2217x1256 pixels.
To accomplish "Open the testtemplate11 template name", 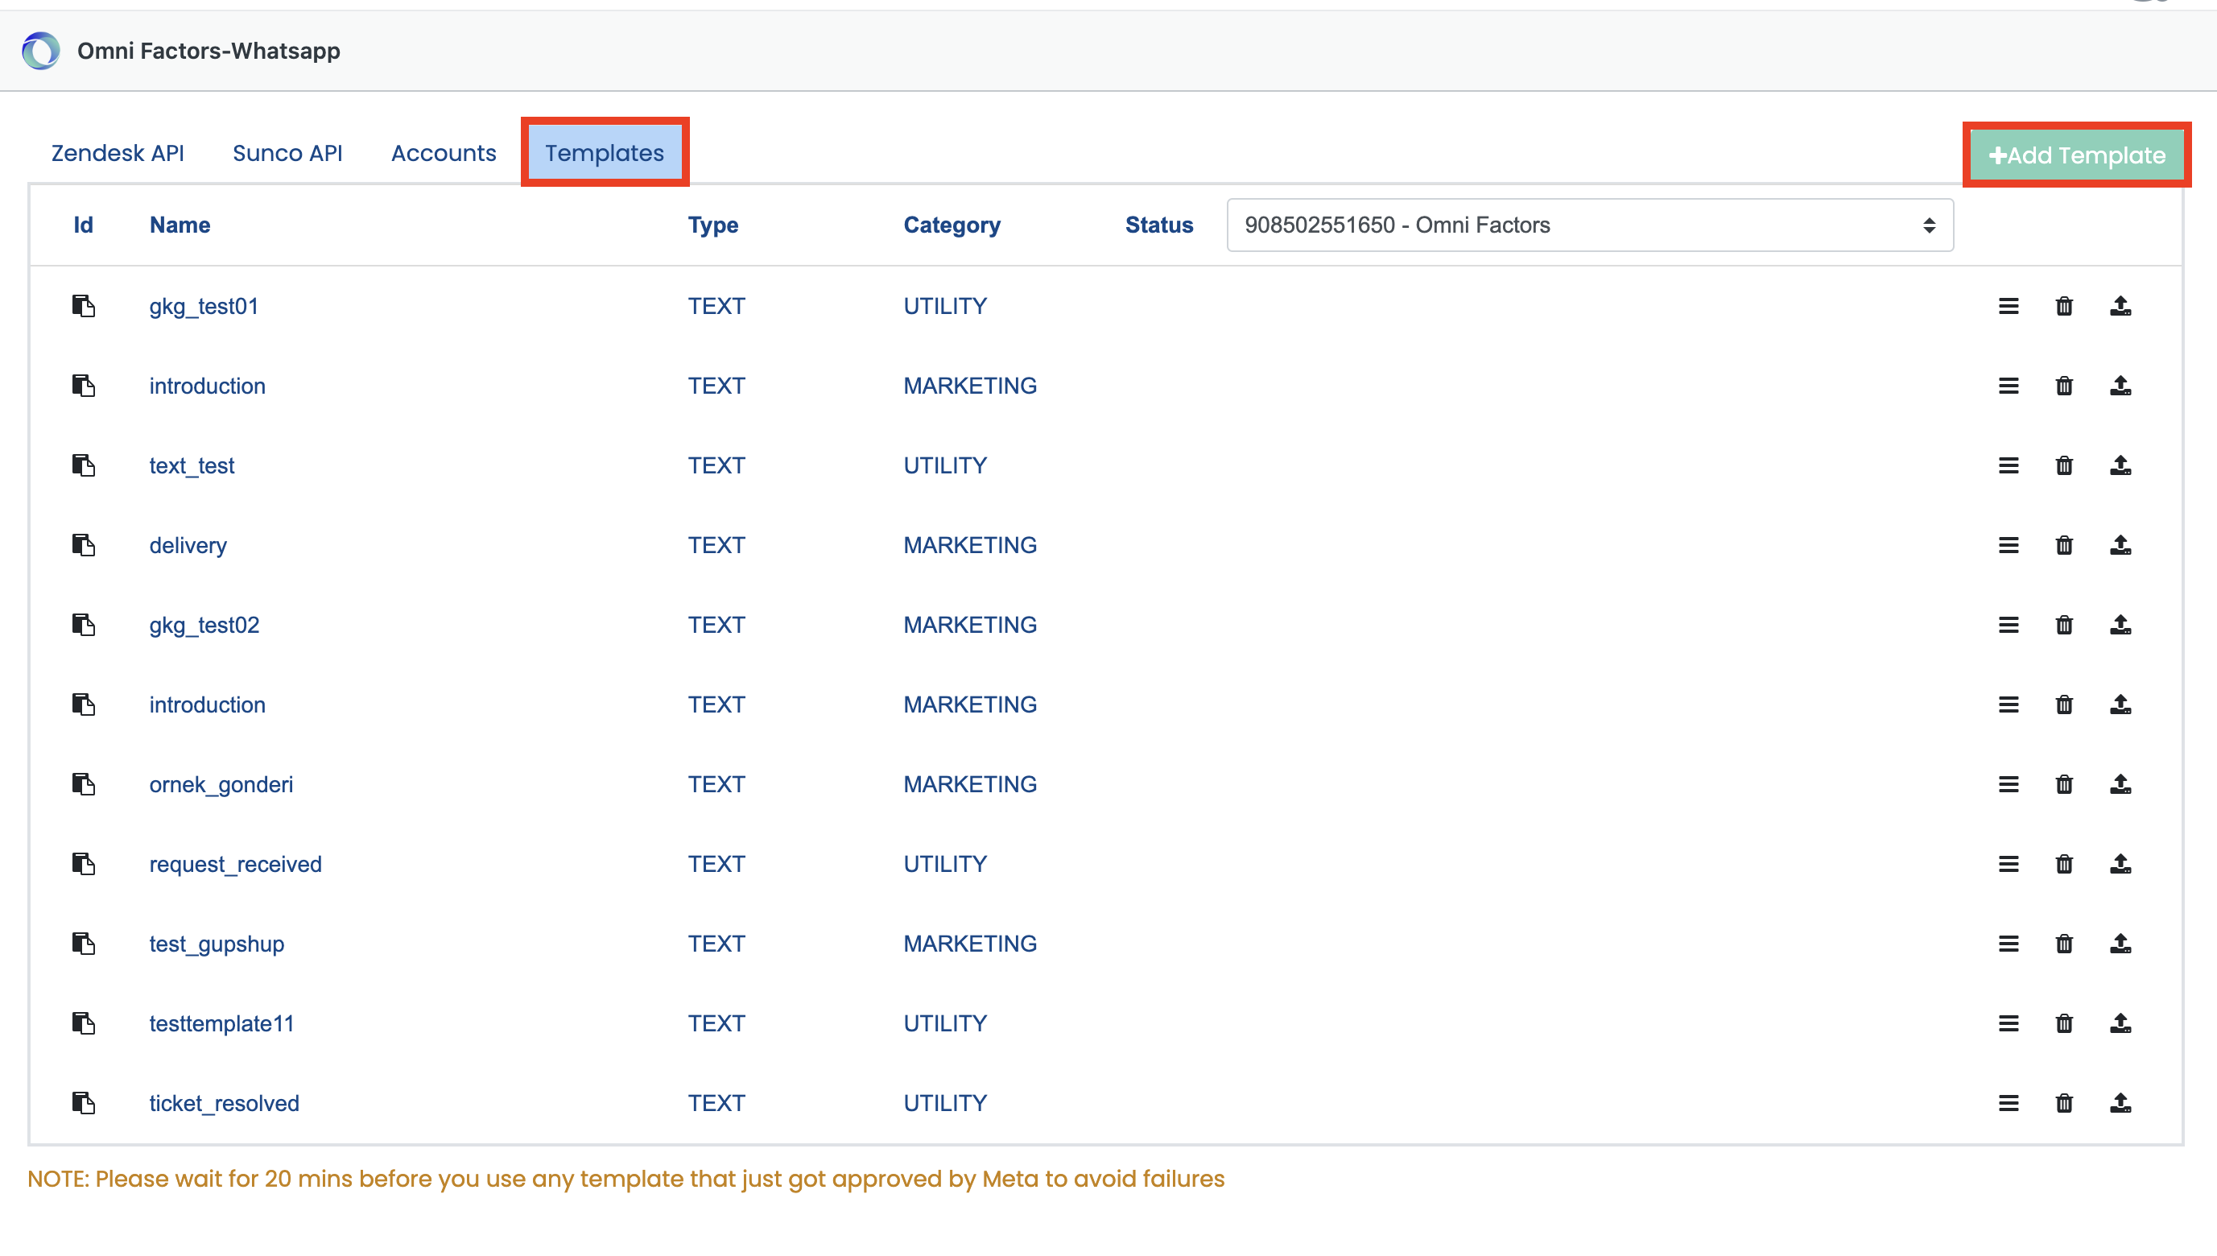I will [x=221, y=1024].
